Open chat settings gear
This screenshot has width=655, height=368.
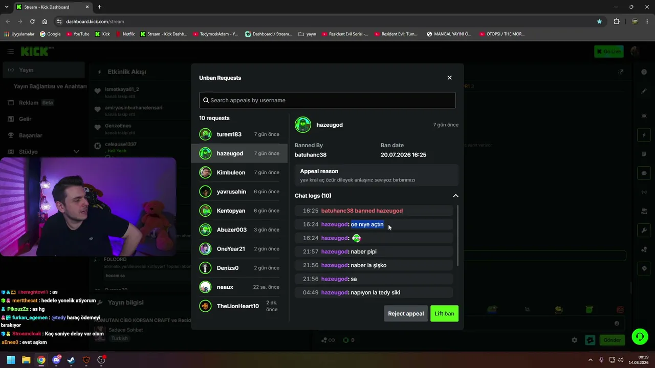[x=574, y=340]
